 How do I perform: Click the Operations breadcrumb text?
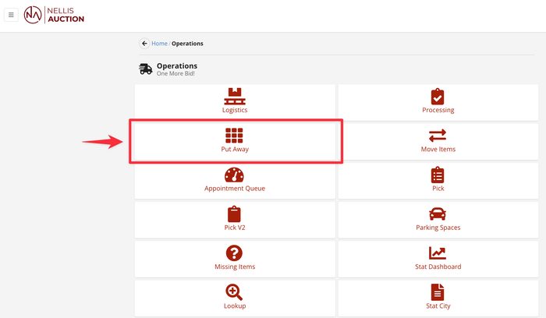pyautogui.click(x=187, y=44)
